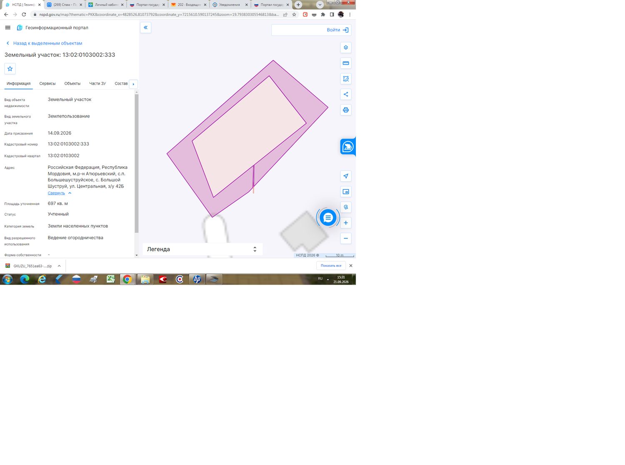Screen dimensions: 625x465
Task: Open the hamburger menu in portal header
Action: [7, 27]
